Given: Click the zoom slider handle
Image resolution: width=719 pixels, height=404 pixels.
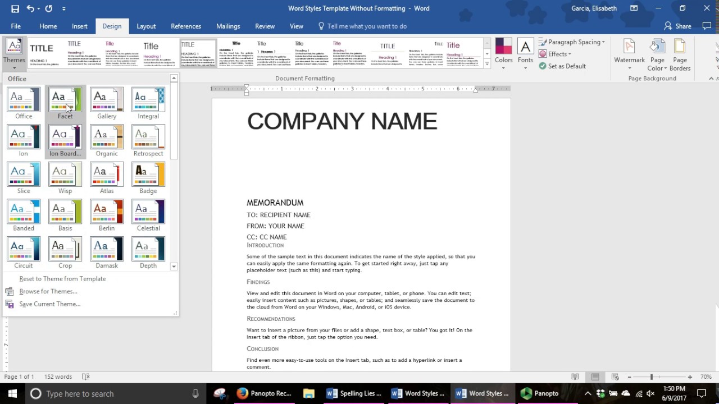Looking at the screenshot, I should pos(652,377).
